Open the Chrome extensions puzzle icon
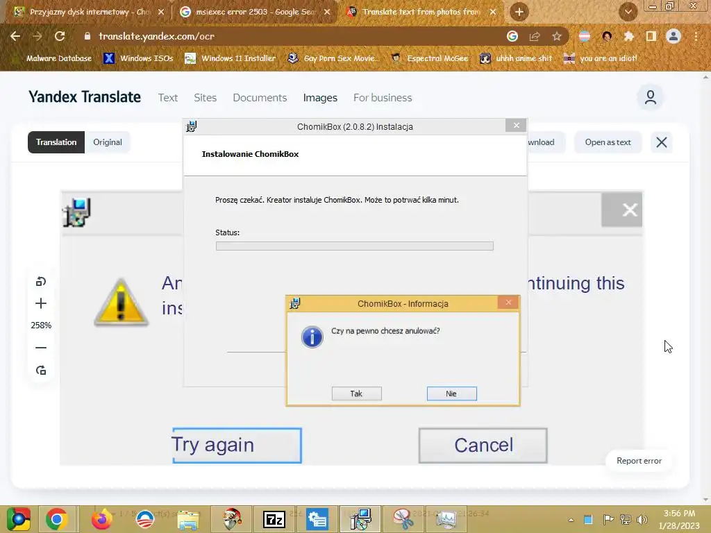Image resolution: width=711 pixels, height=533 pixels. 629,36
